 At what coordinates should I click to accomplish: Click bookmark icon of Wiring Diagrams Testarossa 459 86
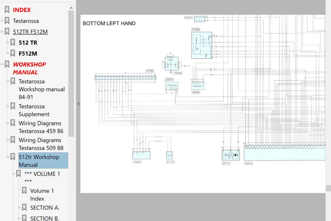[13, 123]
